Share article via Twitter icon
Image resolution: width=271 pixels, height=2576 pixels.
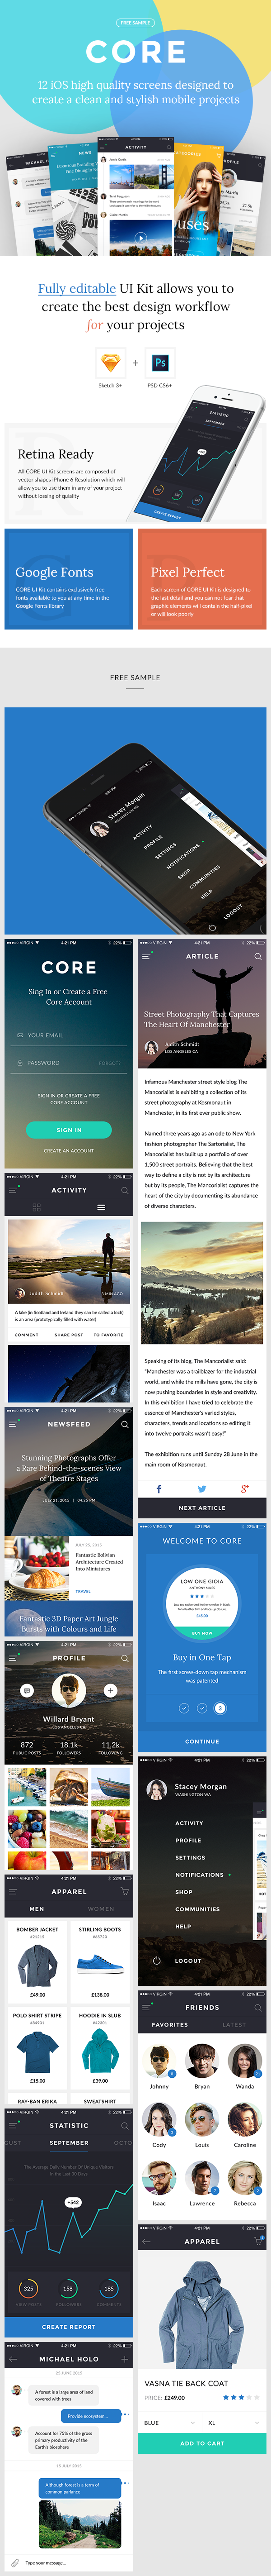click(x=202, y=1489)
